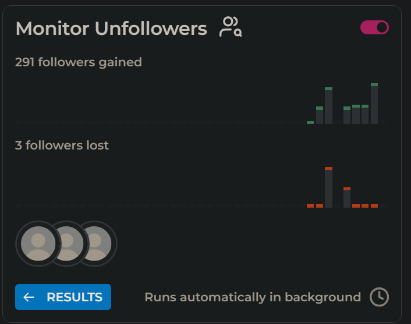Click the clock icon for background runs
411x324 pixels.
(379, 297)
